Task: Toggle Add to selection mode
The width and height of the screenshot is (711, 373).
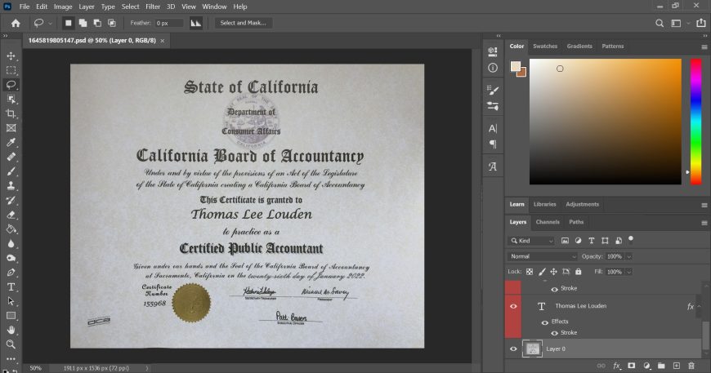Action: (83, 23)
